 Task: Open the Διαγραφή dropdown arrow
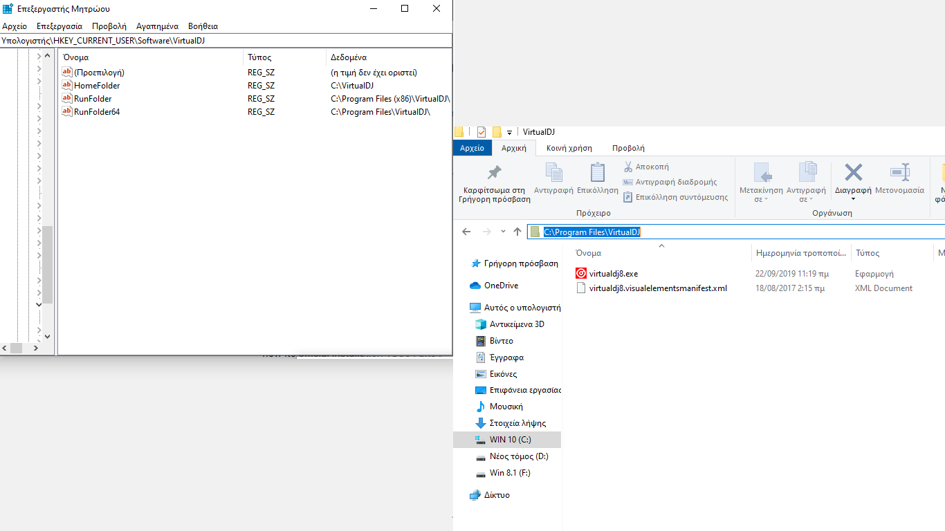pos(853,199)
